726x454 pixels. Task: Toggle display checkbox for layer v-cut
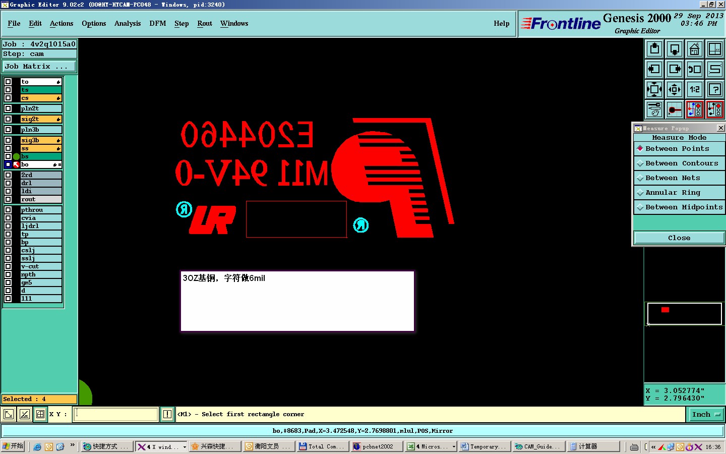tap(8, 266)
